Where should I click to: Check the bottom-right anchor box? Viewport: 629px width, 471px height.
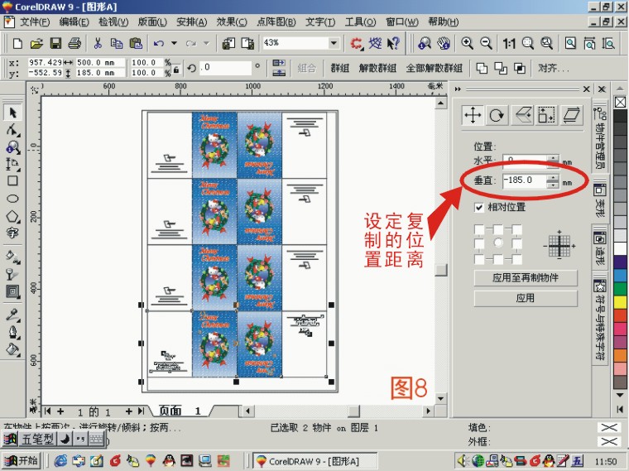click(516, 260)
